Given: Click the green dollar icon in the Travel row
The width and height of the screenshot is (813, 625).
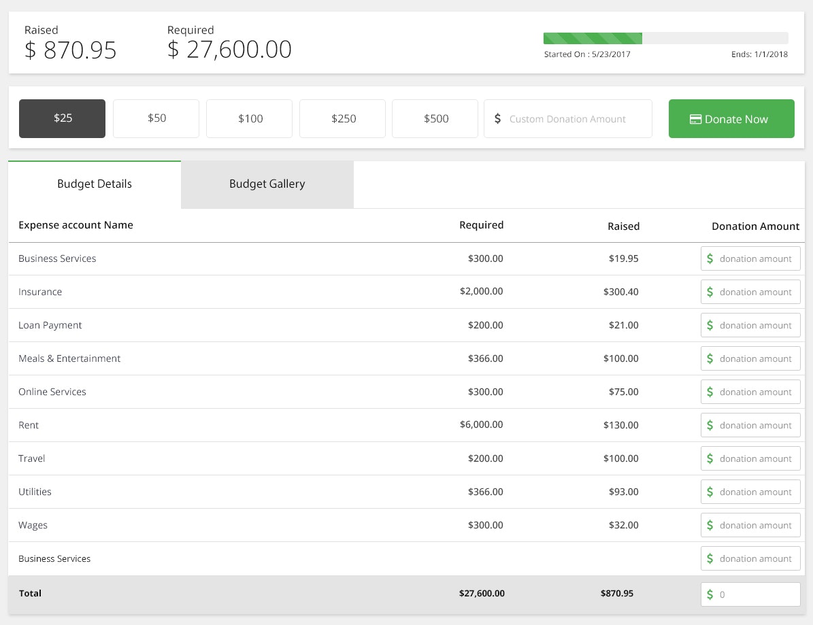Looking at the screenshot, I should tap(710, 458).
